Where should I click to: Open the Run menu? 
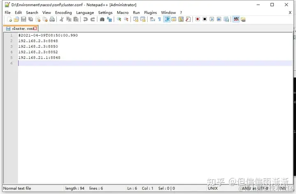[136, 13]
